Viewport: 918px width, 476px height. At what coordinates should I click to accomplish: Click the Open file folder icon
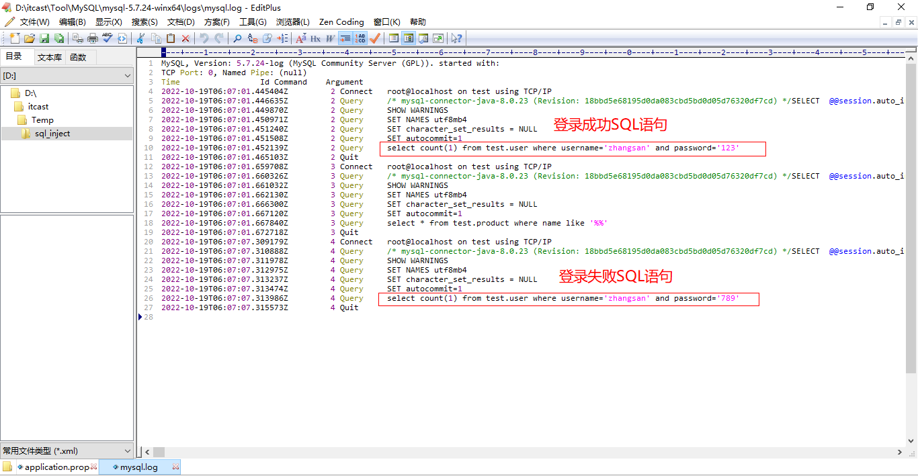(x=30, y=38)
